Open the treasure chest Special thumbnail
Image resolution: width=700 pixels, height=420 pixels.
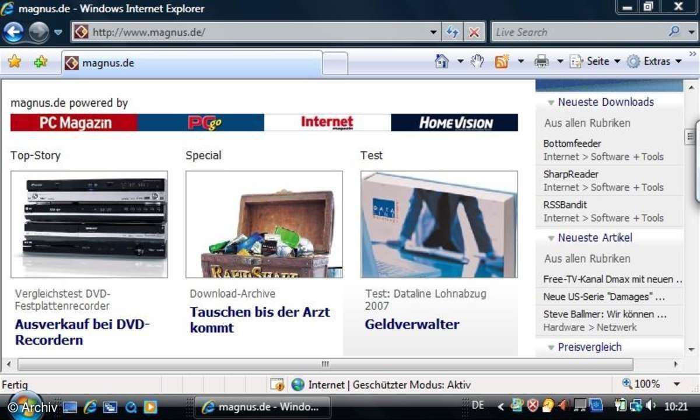click(x=264, y=224)
